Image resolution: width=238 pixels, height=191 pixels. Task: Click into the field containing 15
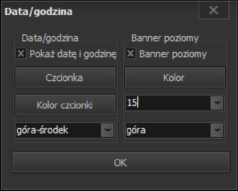(168, 103)
